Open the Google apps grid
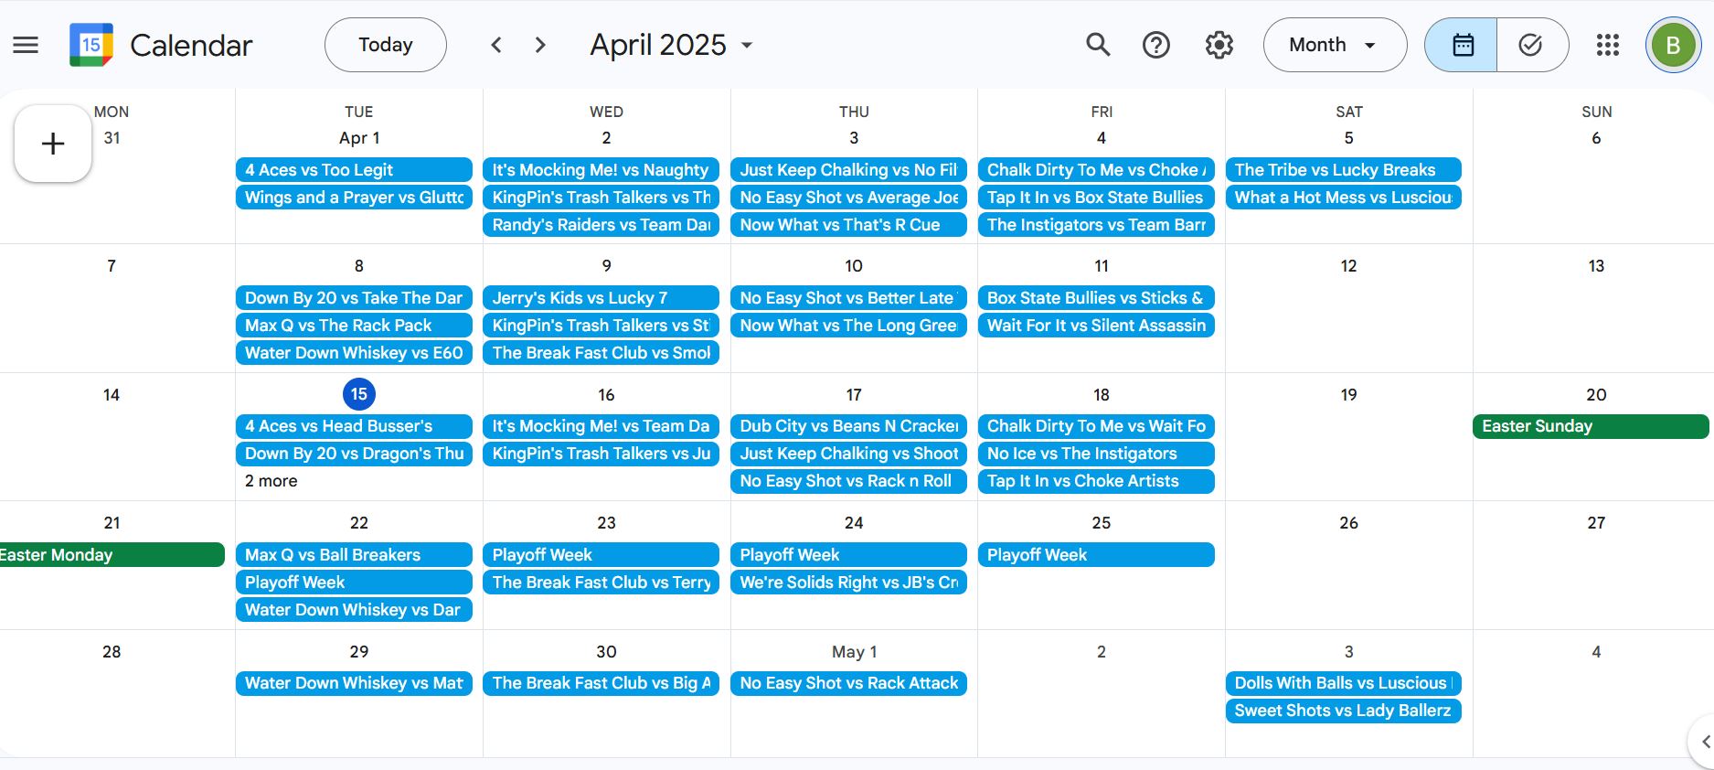The width and height of the screenshot is (1714, 770). (1607, 45)
